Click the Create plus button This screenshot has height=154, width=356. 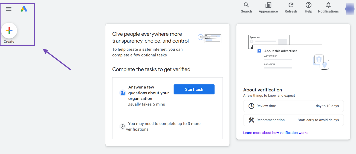click(x=9, y=31)
